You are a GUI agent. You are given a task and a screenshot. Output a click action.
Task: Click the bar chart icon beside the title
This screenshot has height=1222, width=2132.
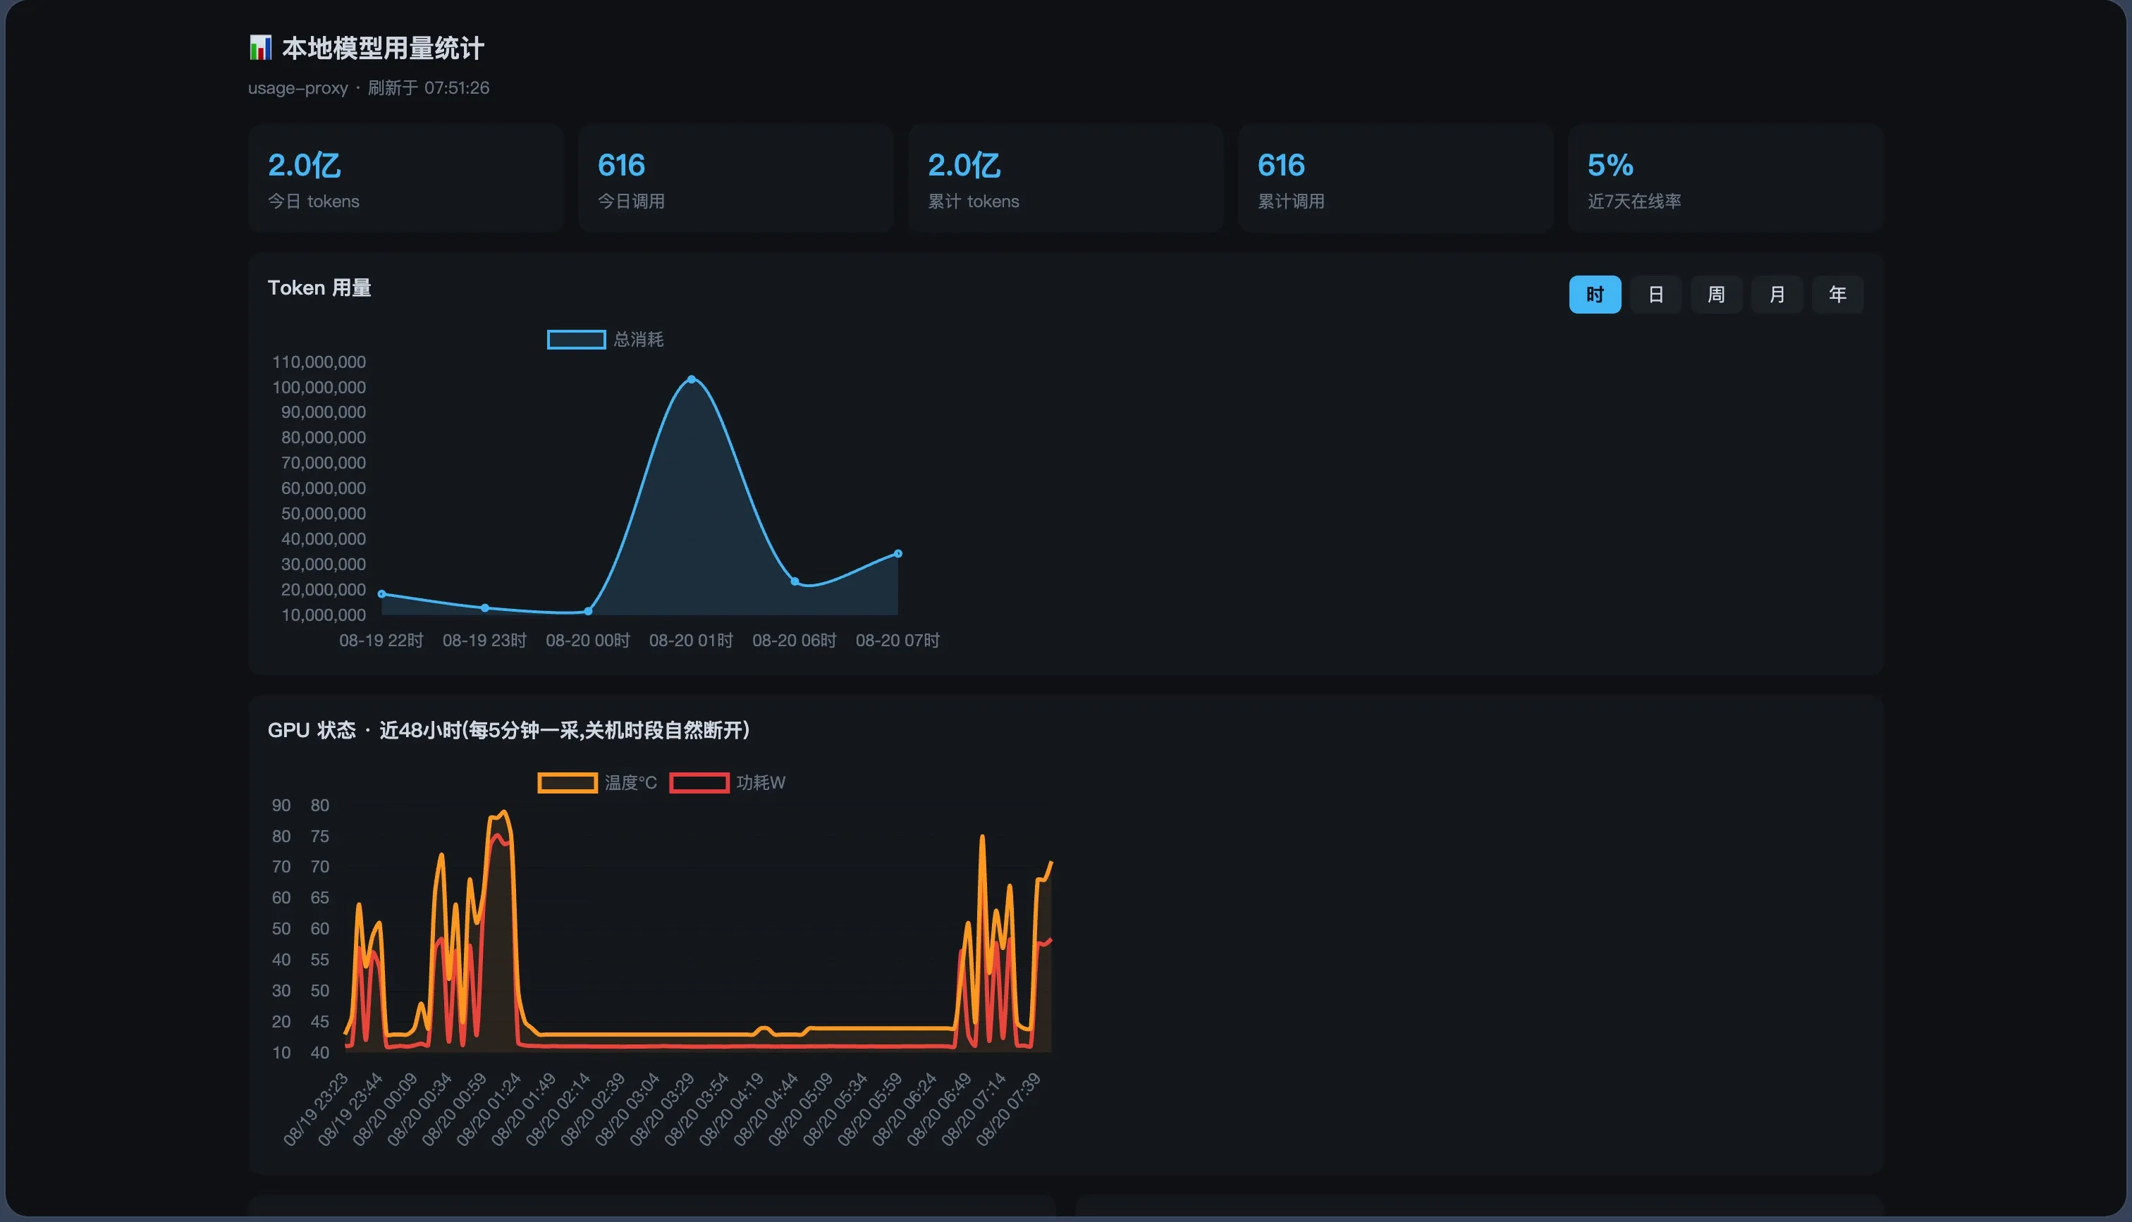coord(260,48)
